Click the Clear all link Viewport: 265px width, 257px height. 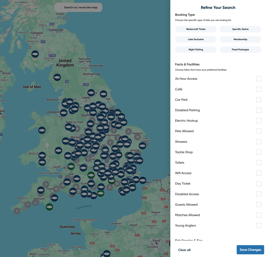(184, 250)
